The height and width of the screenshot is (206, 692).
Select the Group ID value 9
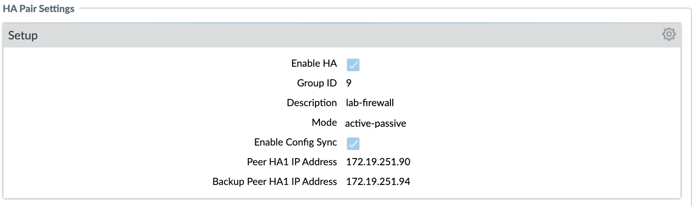pos(349,83)
